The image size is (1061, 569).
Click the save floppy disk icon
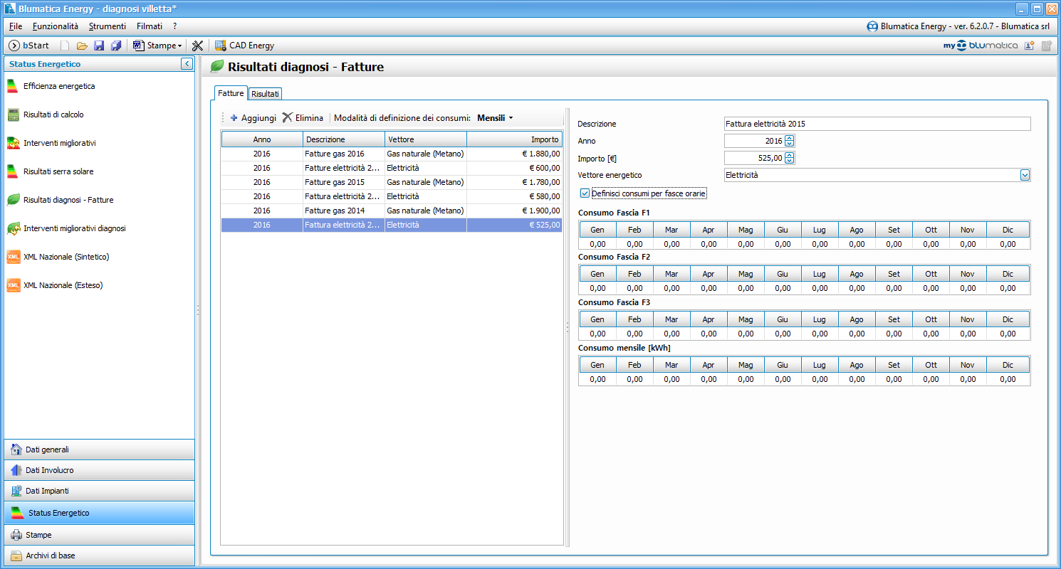pyautogui.click(x=99, y=46)
